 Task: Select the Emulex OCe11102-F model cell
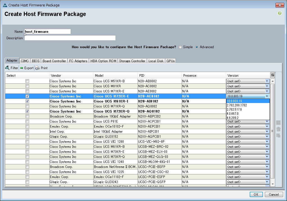115,177
